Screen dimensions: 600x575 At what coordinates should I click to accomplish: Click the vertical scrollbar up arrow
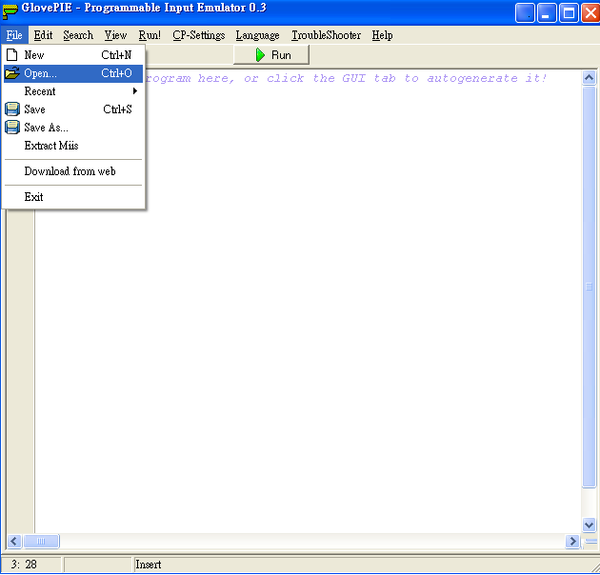[x=589, y=78]
